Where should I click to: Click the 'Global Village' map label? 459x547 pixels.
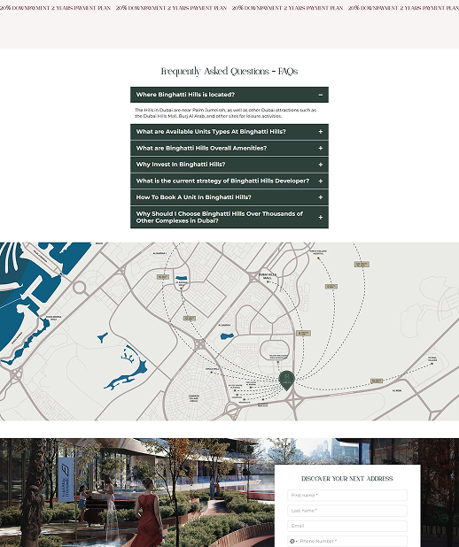point(432,359)
